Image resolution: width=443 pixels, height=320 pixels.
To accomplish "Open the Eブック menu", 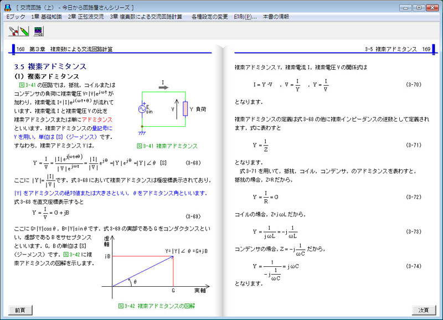I will coord(16,17).
